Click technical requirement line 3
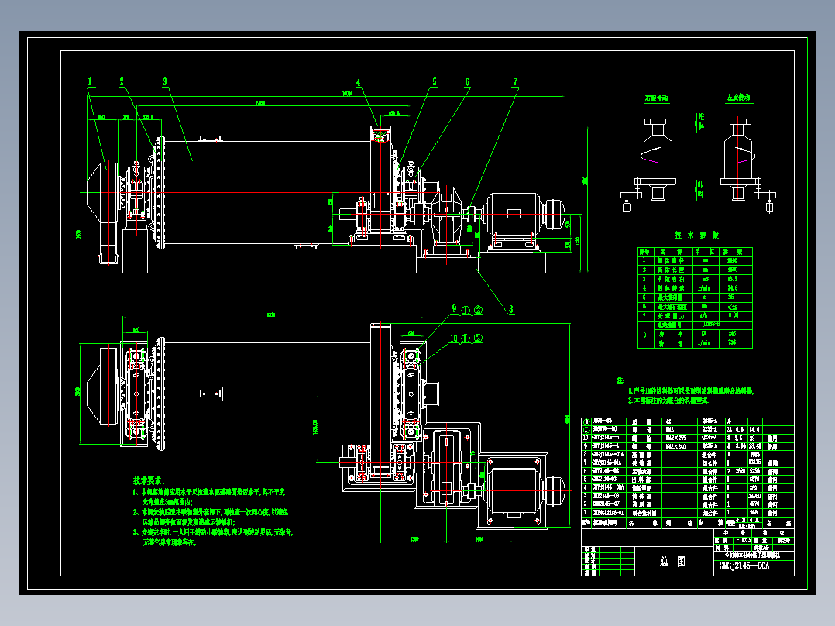Image resolution: width=835 pixels, height=626 pixels. [x=212, y=538]
